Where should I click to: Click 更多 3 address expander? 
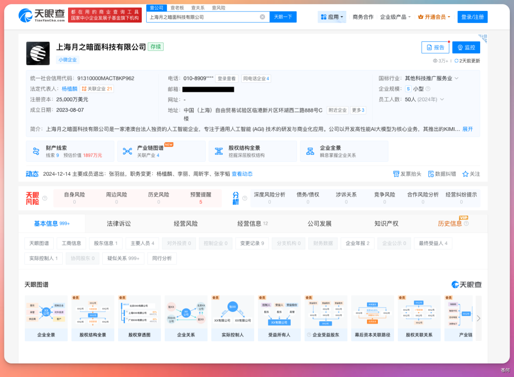click(358, 110)
